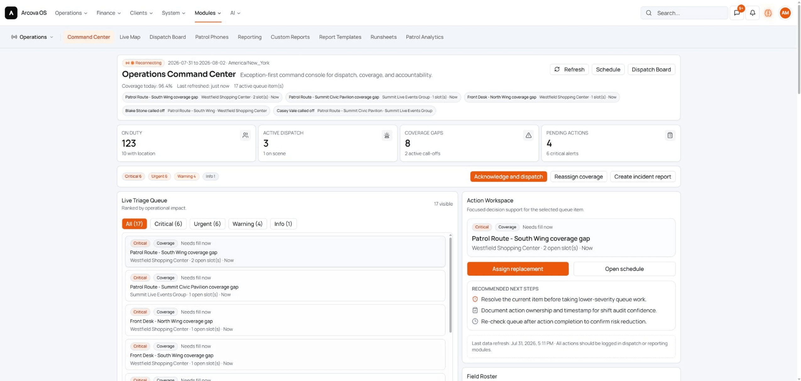This screenshot has width=801, height=381.
Task: Click the Search input field
Action: [x=684, y=13]
